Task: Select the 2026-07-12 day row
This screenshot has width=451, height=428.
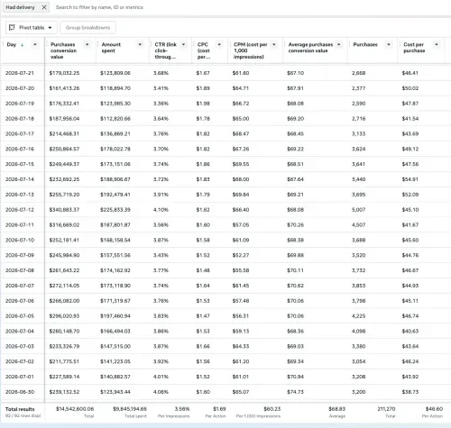Action: pos(225,210)
